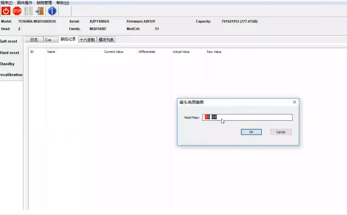Click the STOP sign icon
347x215 pixels.
point(17,11)
